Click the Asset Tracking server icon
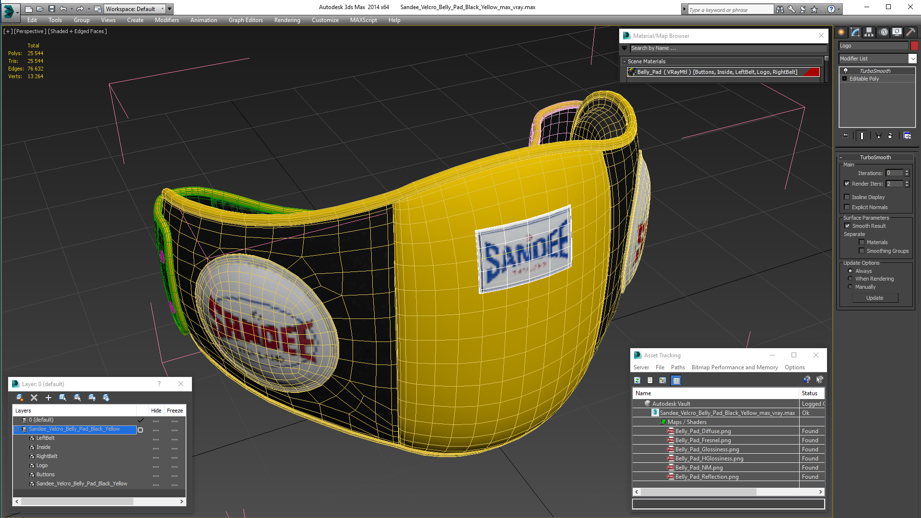This screenshot has height=518, width=921. pyautogui.click(x=641, y=367)
